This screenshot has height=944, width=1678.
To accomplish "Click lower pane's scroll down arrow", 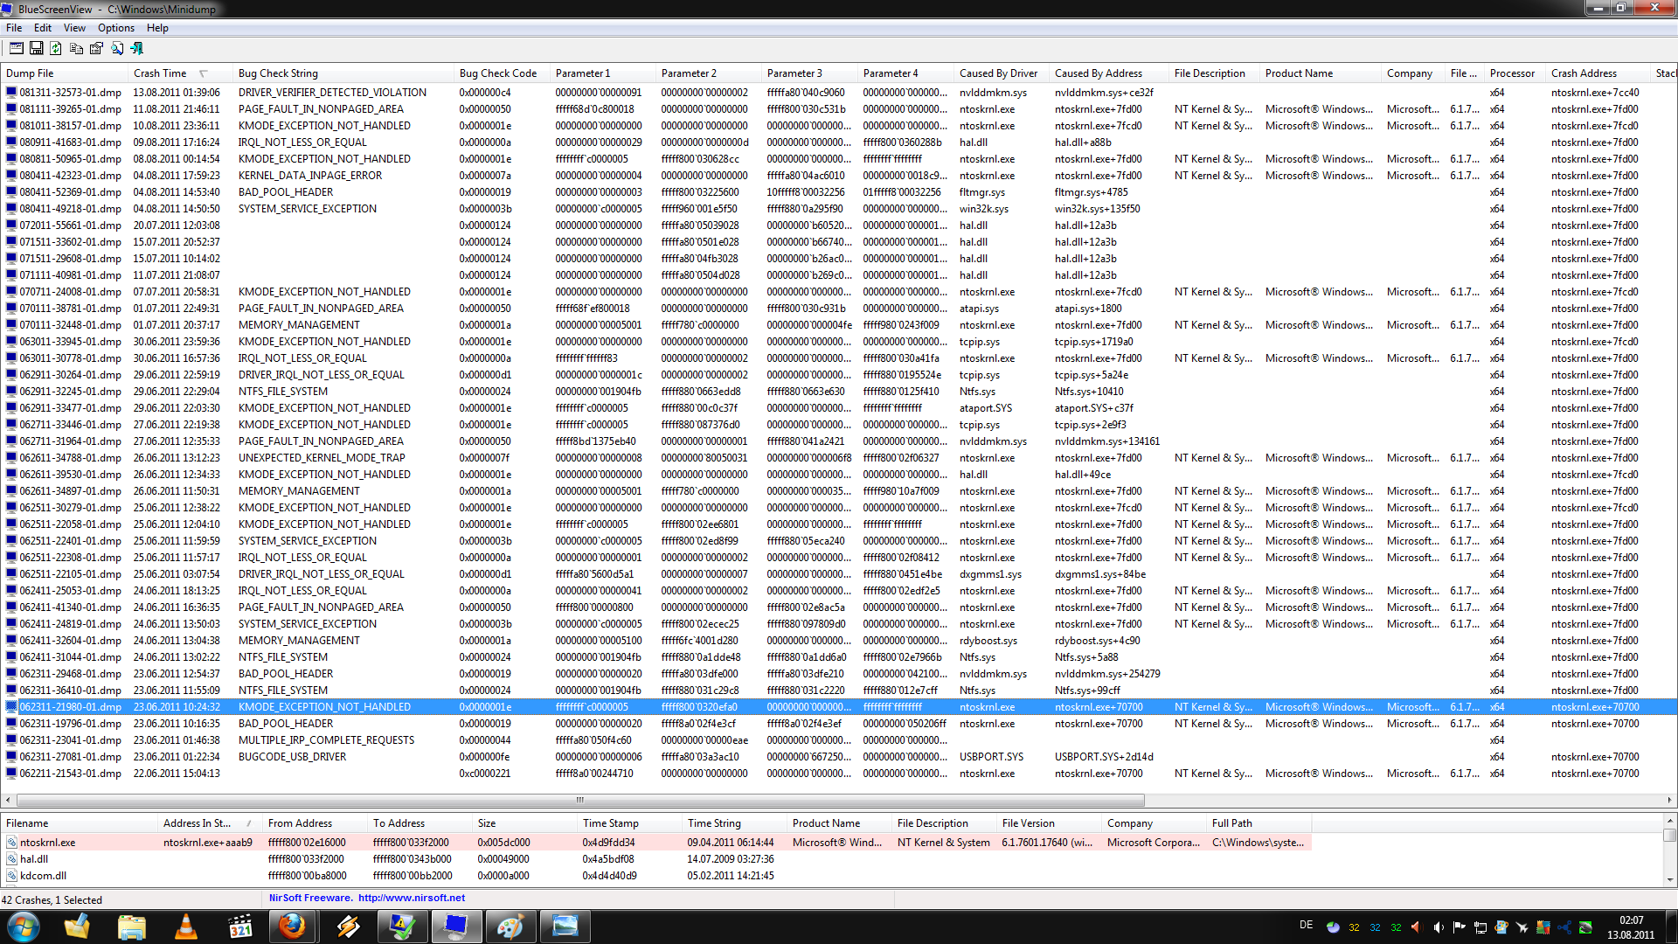I will (1669, 879).
